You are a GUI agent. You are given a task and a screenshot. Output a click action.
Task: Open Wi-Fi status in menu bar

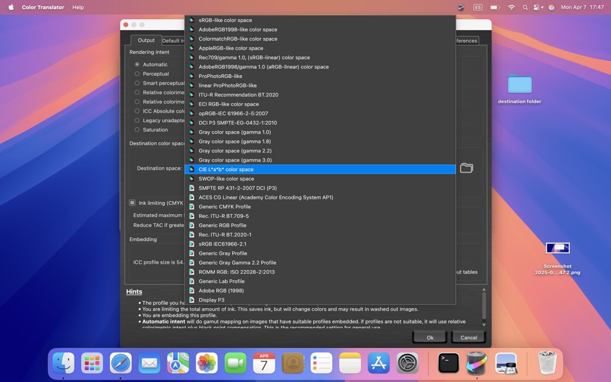pos(511,7)
